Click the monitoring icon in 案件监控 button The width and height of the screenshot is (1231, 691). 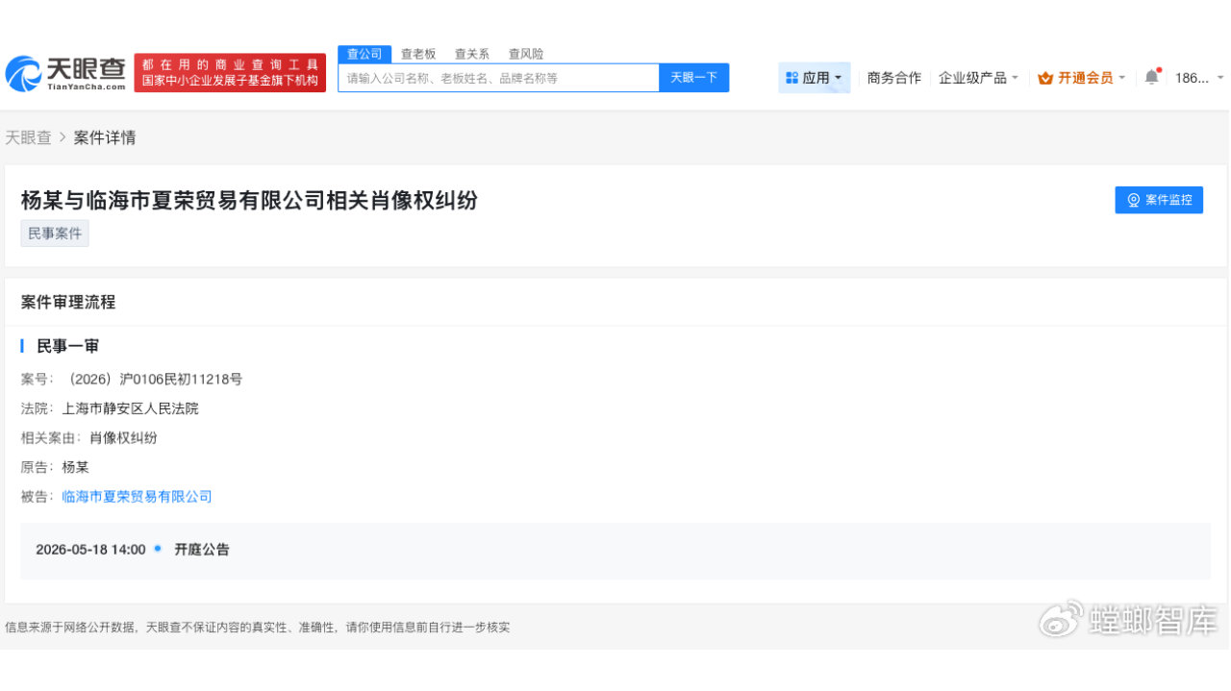click(1133, 200)
